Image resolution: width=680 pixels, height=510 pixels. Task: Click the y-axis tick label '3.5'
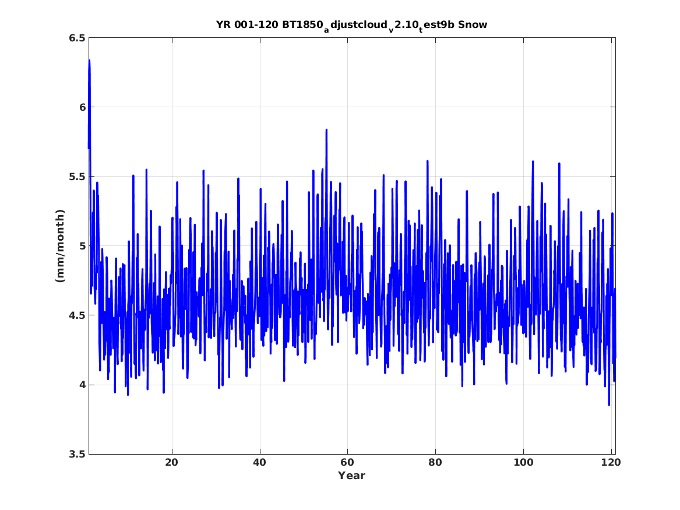click(x=76, y=454)
